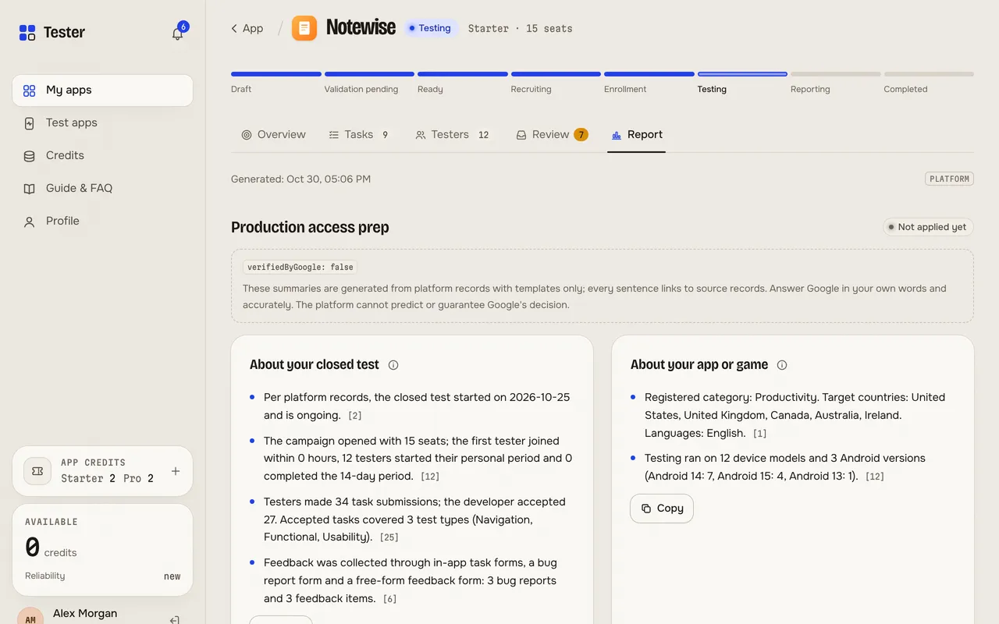Click the Testing status badge
This screenshot has width=999, height=624.
pos(430,28)
